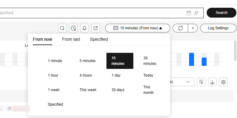Click the Search button

[222, 13]
